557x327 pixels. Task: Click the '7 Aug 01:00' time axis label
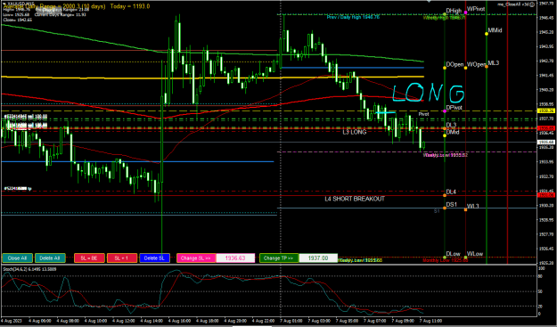291,320
